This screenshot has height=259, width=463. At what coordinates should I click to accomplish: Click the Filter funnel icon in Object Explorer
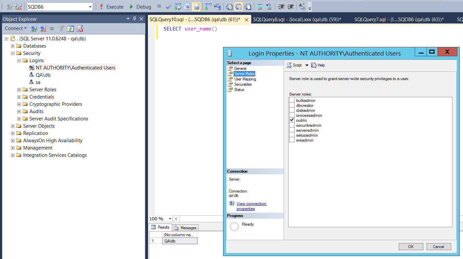[61, 29]
